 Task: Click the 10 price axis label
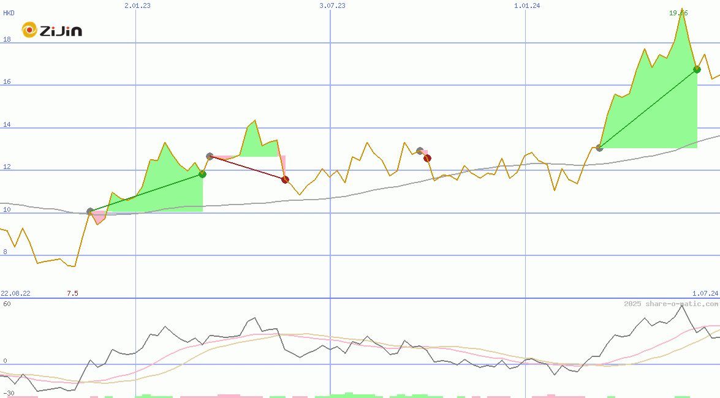click(7, 210)
